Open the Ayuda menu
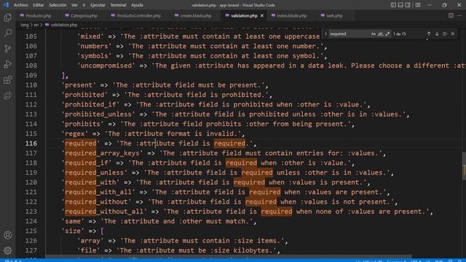This screenshot has height=262, width=466. tap(137, 5)
